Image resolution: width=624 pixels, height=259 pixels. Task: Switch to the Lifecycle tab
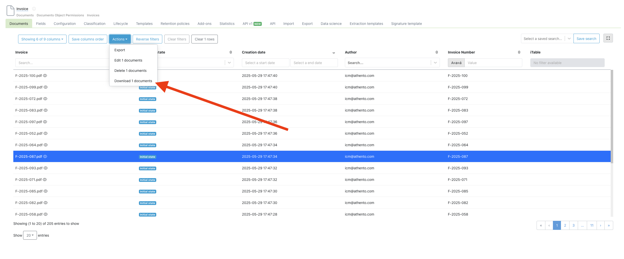(121, 24)
